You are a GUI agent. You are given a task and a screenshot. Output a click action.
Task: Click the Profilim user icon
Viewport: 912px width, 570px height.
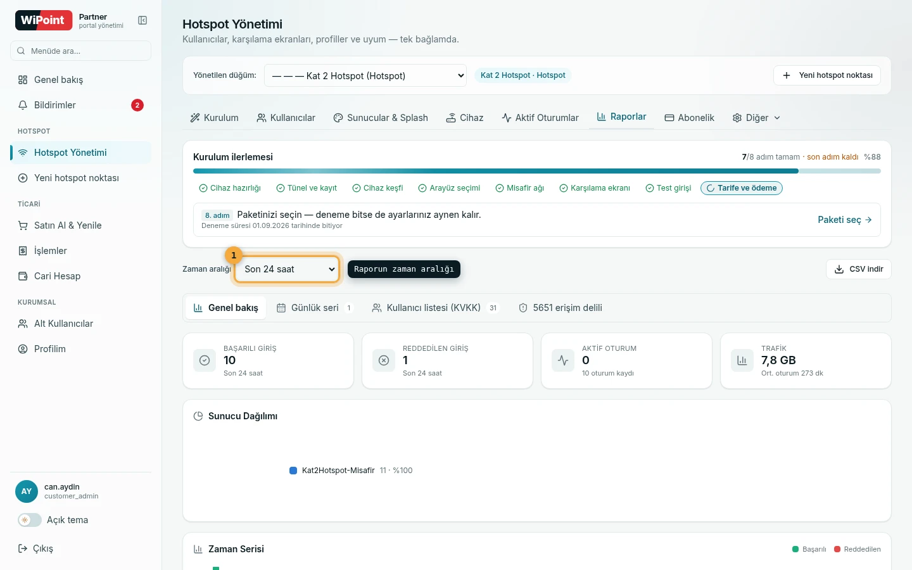pos(23,349)
